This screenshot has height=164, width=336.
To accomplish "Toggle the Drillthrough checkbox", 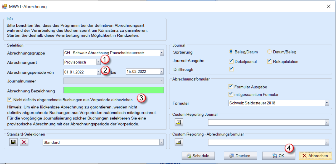I will click(231, 69).
